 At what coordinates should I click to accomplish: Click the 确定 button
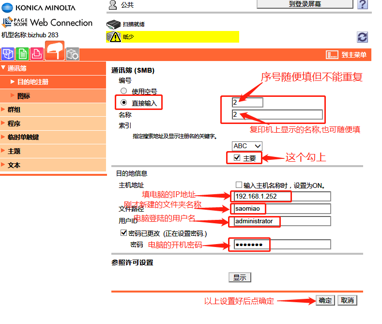[x=325, y=300]
